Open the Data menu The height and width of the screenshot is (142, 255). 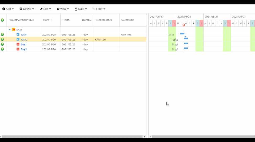tap(81, 9)
